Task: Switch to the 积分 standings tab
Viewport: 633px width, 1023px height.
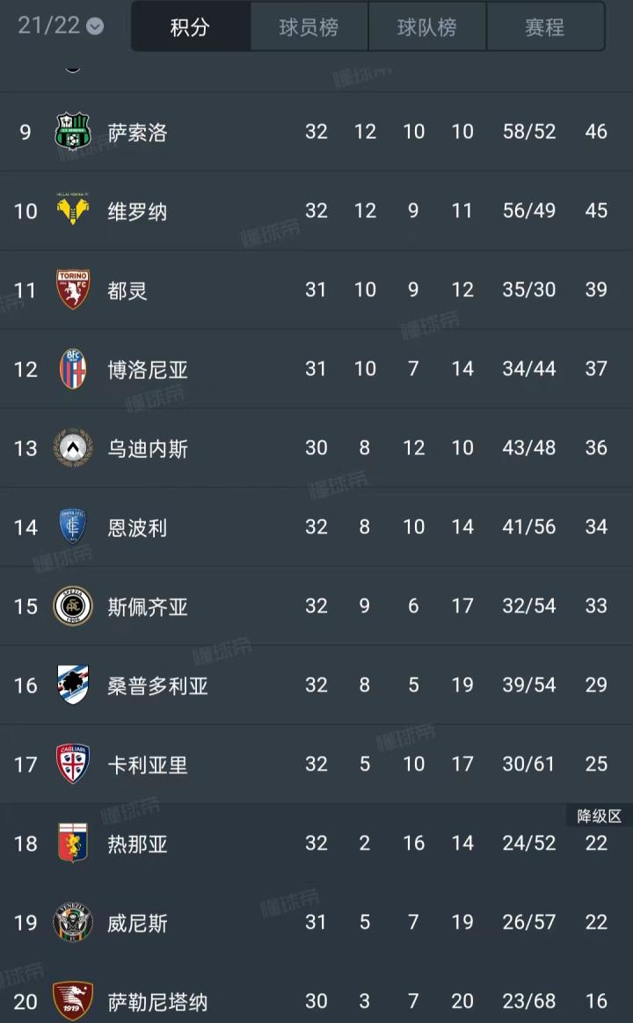Action: click(190, 27)
